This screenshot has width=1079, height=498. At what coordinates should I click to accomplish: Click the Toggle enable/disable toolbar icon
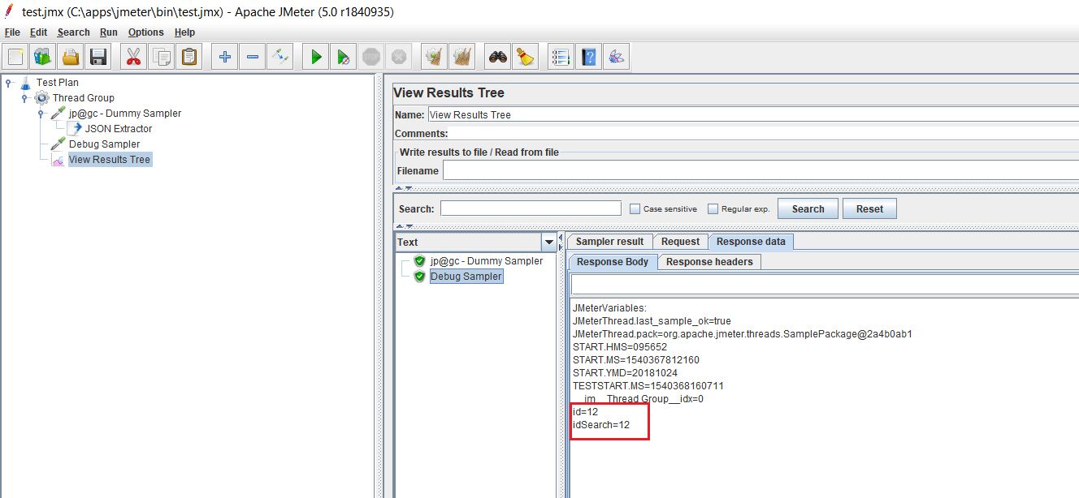click(x=280, y=57)
